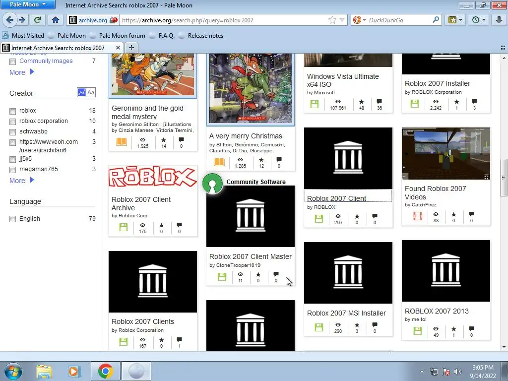Open the home page button
The height and width of the screenshot is (381, 508).
tap(56, 20)
